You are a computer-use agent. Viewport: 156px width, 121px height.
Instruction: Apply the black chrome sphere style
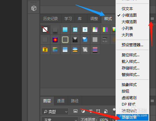[x=75, y=40]
